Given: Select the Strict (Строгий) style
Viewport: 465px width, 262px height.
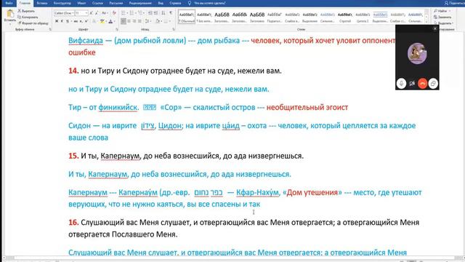Looking at the screenshot, I should (345, 17).
